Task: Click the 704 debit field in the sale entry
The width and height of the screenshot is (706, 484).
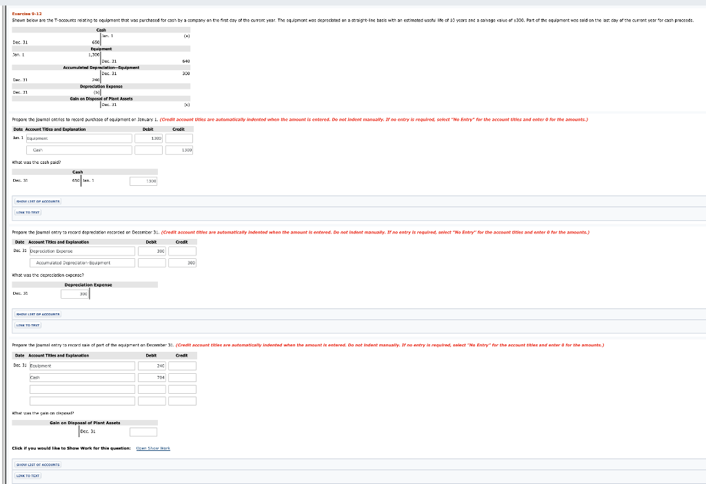Action: [x=152, y=378]
